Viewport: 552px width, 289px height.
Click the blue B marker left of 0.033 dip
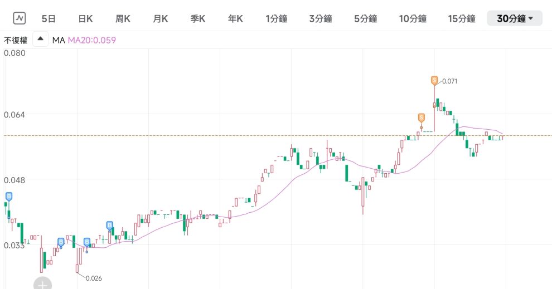61,242
